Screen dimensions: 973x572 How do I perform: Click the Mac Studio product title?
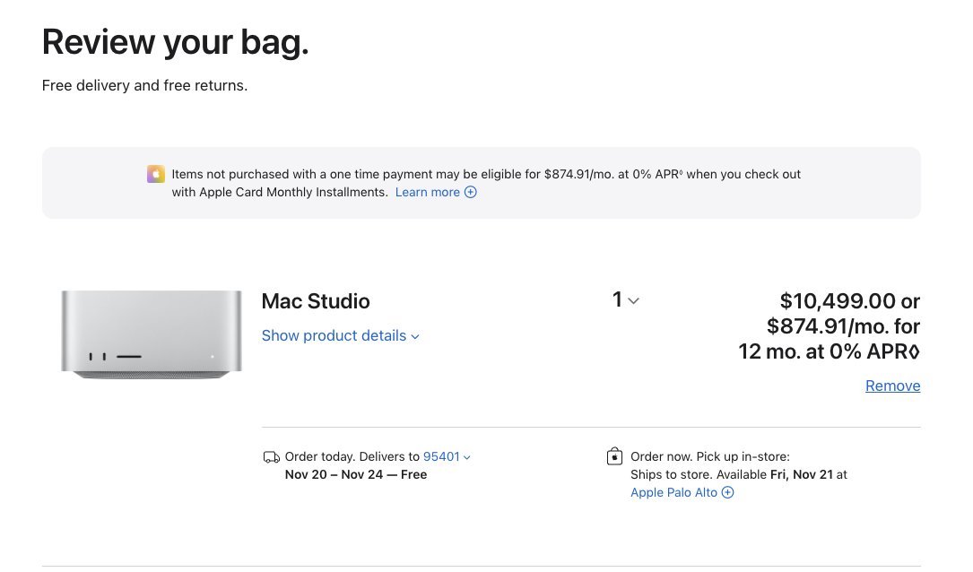point(316,301)
